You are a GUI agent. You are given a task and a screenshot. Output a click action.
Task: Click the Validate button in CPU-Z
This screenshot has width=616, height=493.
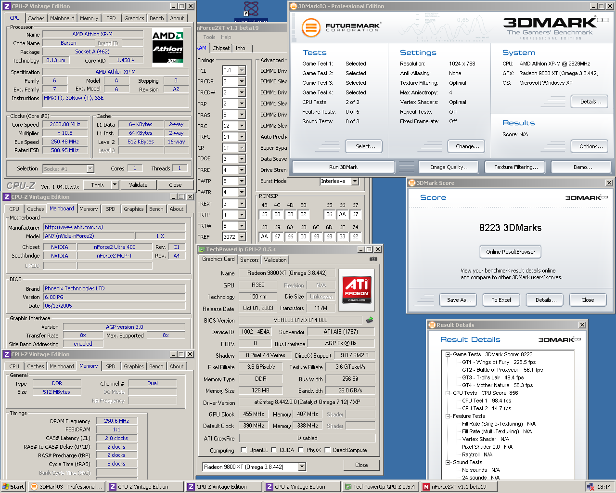tap(138, 185)
